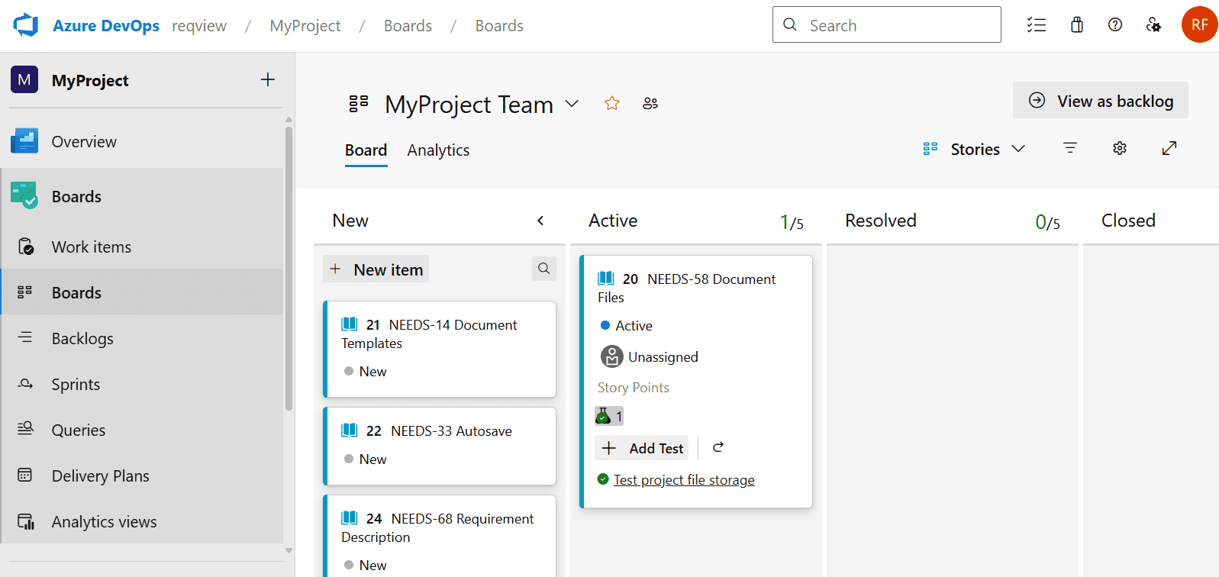Image resolution: width=1219 pixels, height=577 pixels.
Task: Click the search magnifier in the New column
Action: tap(544, 269)
